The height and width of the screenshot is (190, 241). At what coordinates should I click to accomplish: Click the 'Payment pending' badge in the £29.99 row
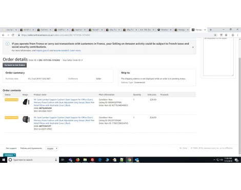point(11,100)
